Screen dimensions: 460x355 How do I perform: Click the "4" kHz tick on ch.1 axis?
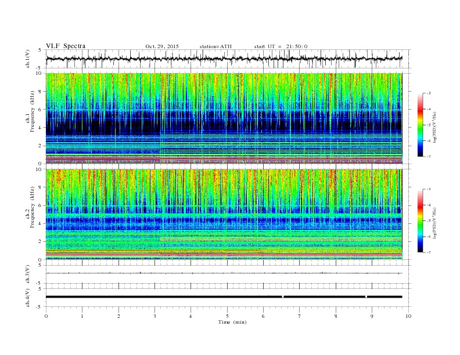pyautogui.click(x=41, y=128)
